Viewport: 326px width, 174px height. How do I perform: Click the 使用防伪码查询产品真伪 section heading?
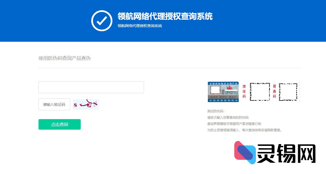pos(64,58)
